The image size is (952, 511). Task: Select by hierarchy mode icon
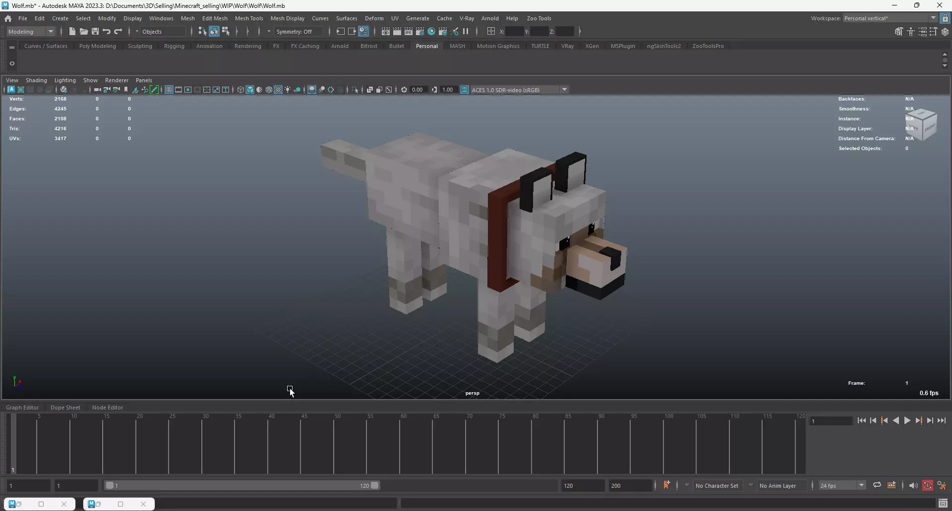tap(202, 31)
